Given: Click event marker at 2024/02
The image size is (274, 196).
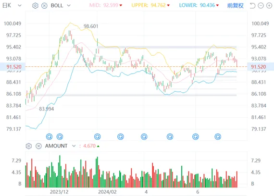Looking at the screenshot, I should (x=97, y=136).
